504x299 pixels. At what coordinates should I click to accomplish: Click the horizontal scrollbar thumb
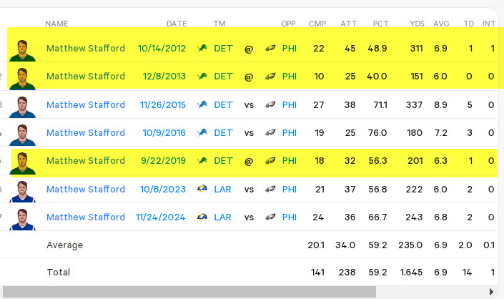click(x=189, y=292)
